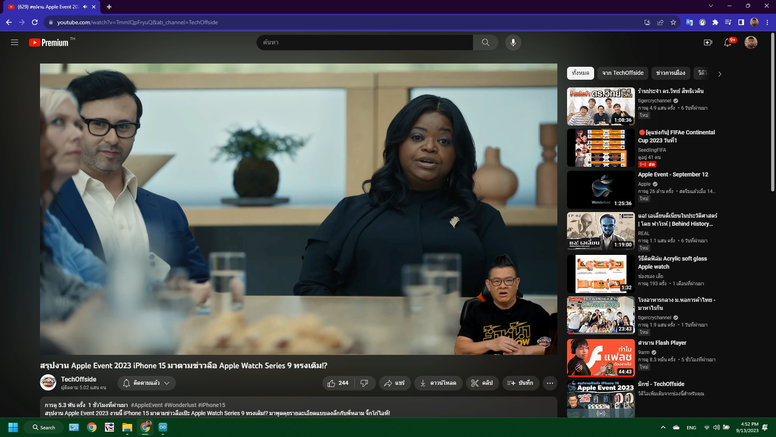Open ร้านประจำ ดร.วิทย์ สิทธิเวคิน video thumbnail

601,106
